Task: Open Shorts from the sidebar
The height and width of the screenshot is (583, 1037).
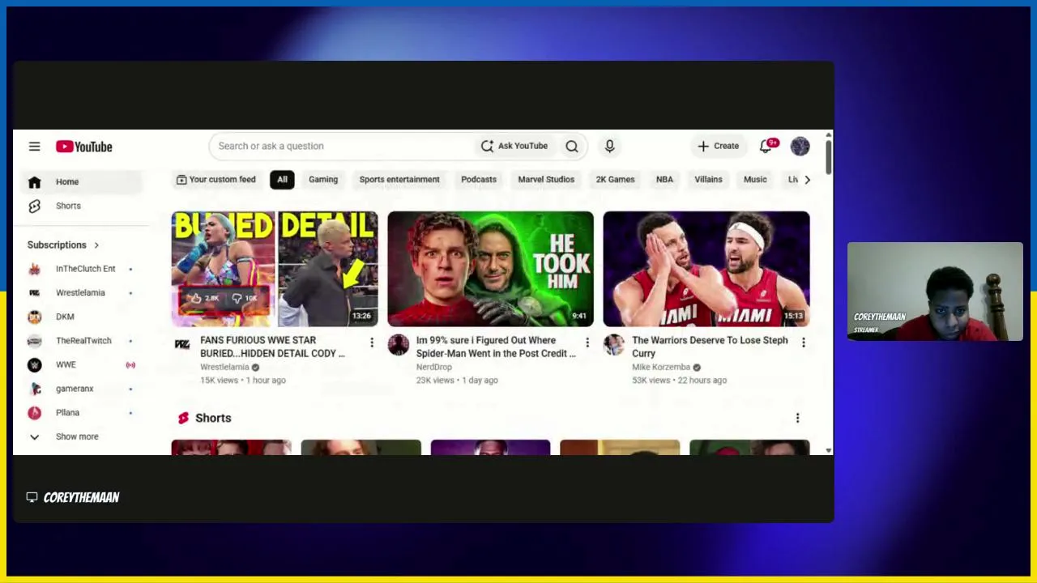Action: [68, 206]
